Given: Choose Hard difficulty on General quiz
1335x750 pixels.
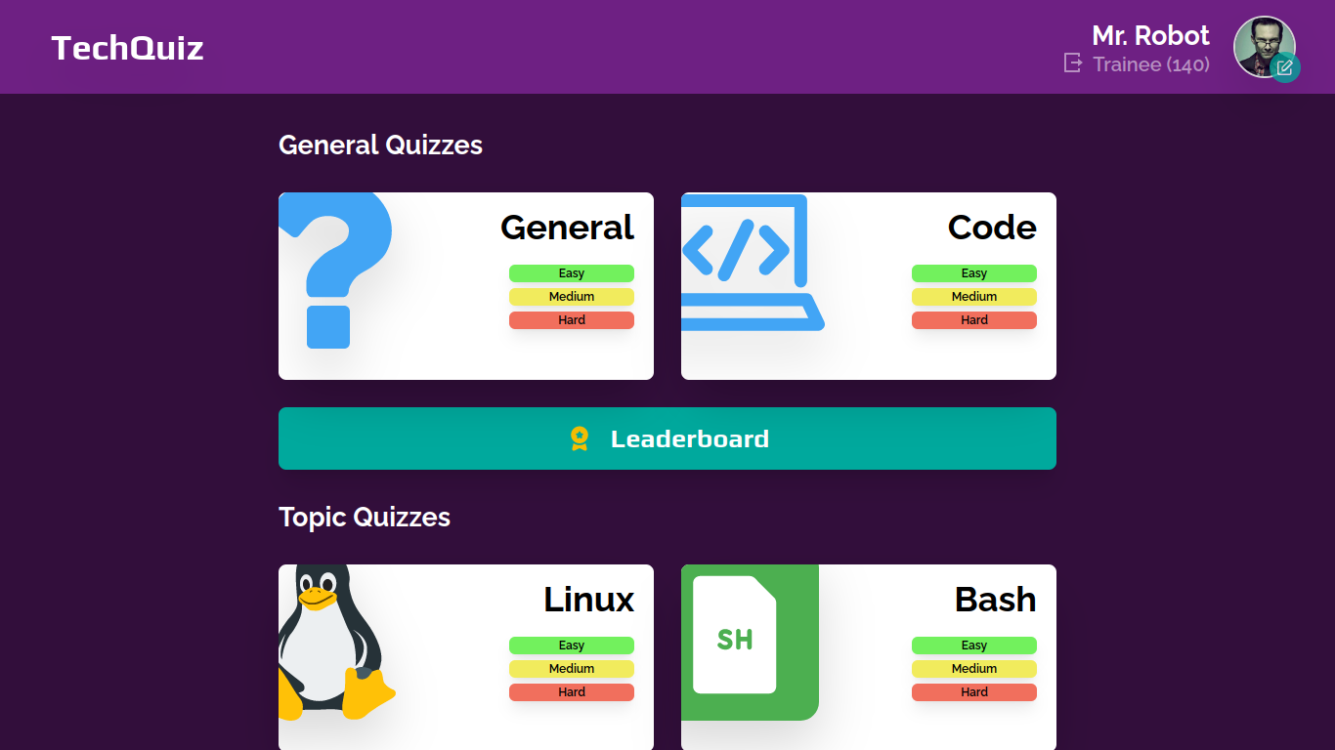Looking at the screenshot, I should click(572, 320).
